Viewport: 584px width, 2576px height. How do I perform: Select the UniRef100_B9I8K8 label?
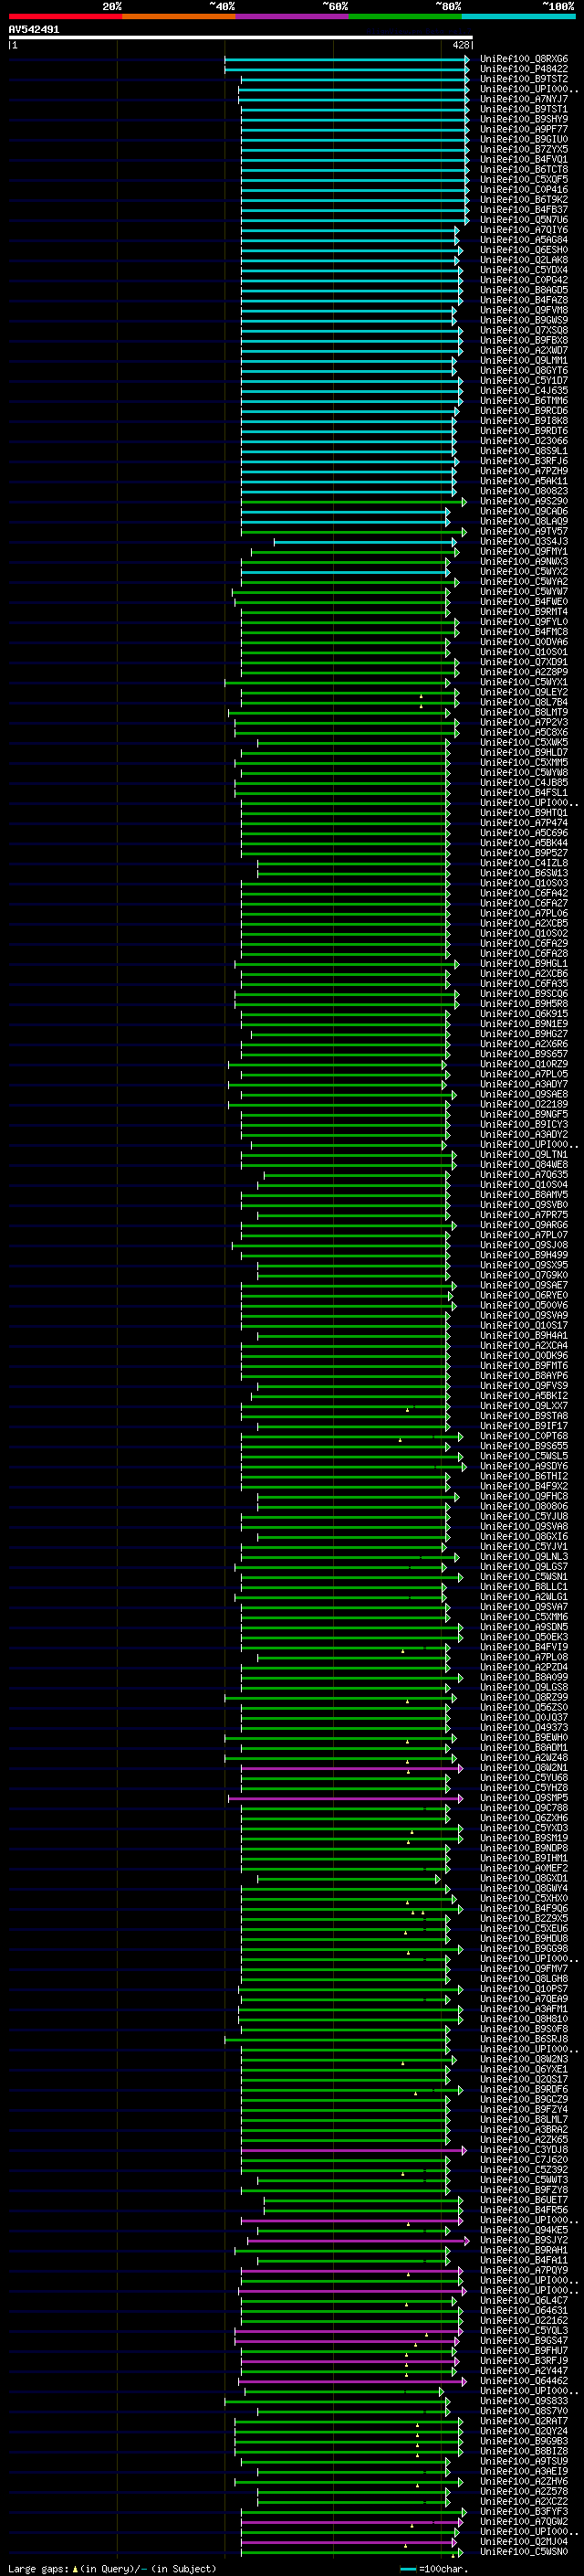523,421
